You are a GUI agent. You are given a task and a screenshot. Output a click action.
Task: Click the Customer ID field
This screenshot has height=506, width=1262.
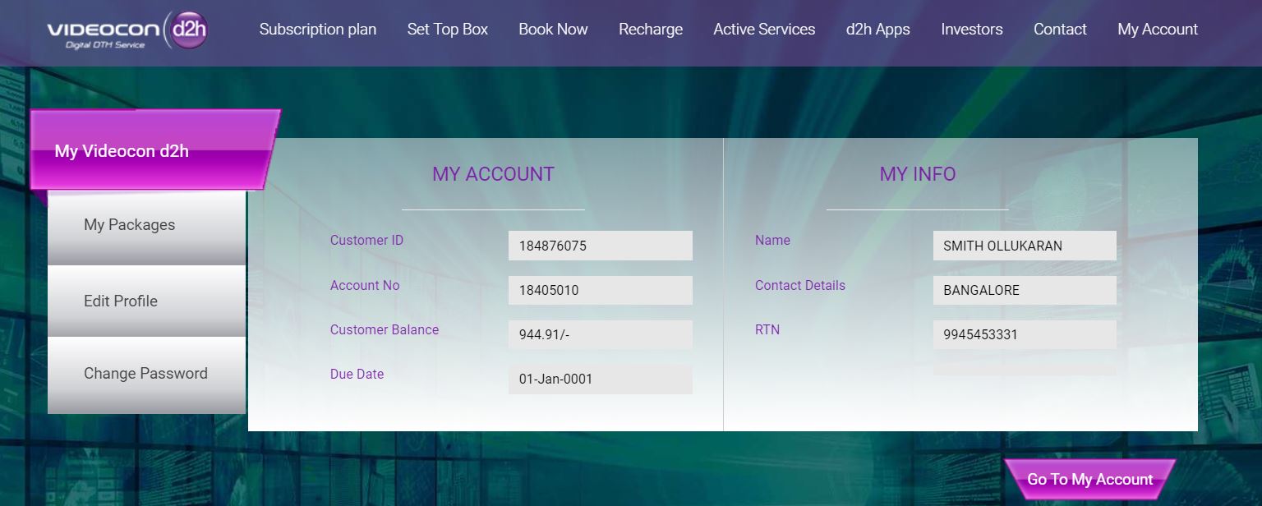tap(600, 246)
